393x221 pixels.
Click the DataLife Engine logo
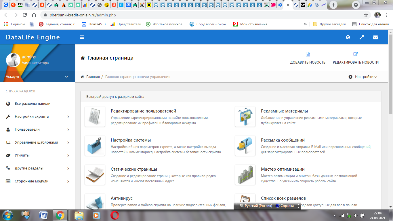click(33, 37)
